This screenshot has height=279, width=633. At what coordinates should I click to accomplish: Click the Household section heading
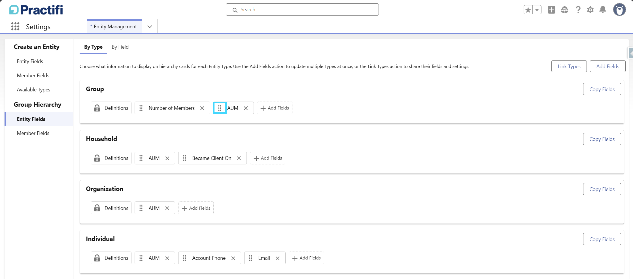click(101, 139)
